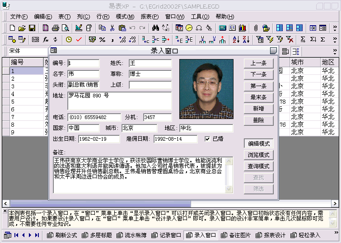Screen dimensions: 341x243
Task: Switch to 查询模式
Action: tap(259, 166)
